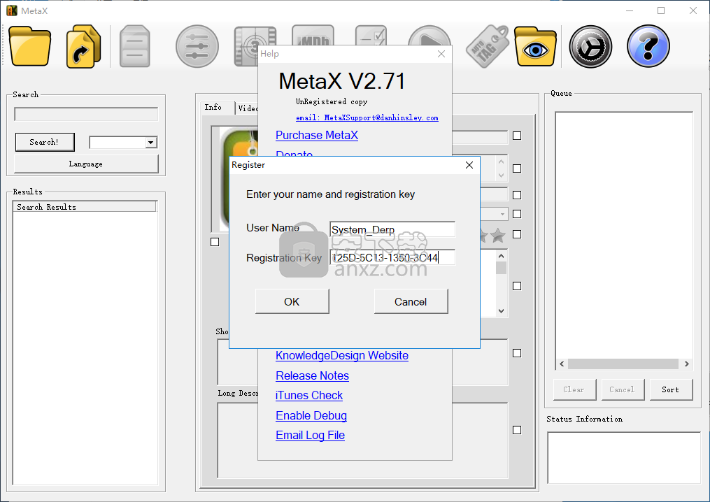
Task: Open the sliders preferences toolbar icon
Action: 197,47
